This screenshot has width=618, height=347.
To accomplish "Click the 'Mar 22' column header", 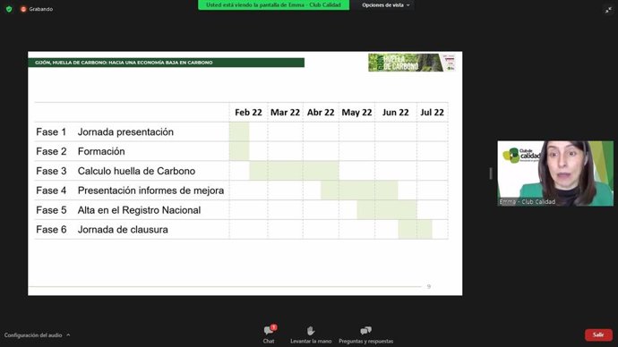I will click(285, 113).
